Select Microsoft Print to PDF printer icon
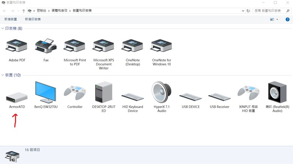This screenshot has height=164, width=293. tap(74, 46)
